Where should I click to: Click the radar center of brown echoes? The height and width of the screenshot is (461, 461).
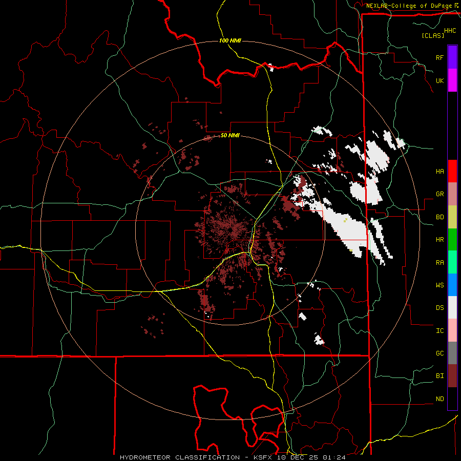tap(230, 230)
